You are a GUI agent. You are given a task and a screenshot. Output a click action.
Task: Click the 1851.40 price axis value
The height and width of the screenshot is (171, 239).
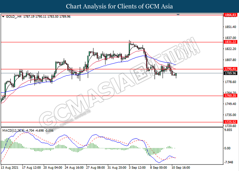pyautogui.click(x=230, y=27)
